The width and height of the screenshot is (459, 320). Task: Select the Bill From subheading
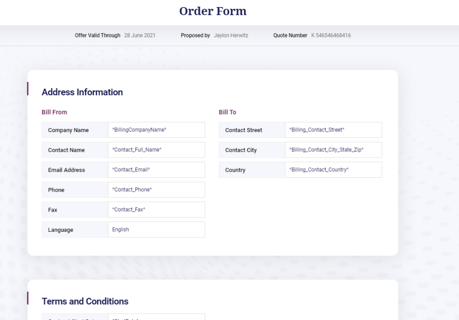[x=54, y=112]
